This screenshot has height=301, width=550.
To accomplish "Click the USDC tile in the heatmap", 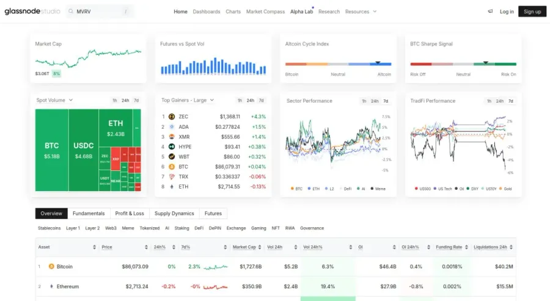I will (84, 150).
